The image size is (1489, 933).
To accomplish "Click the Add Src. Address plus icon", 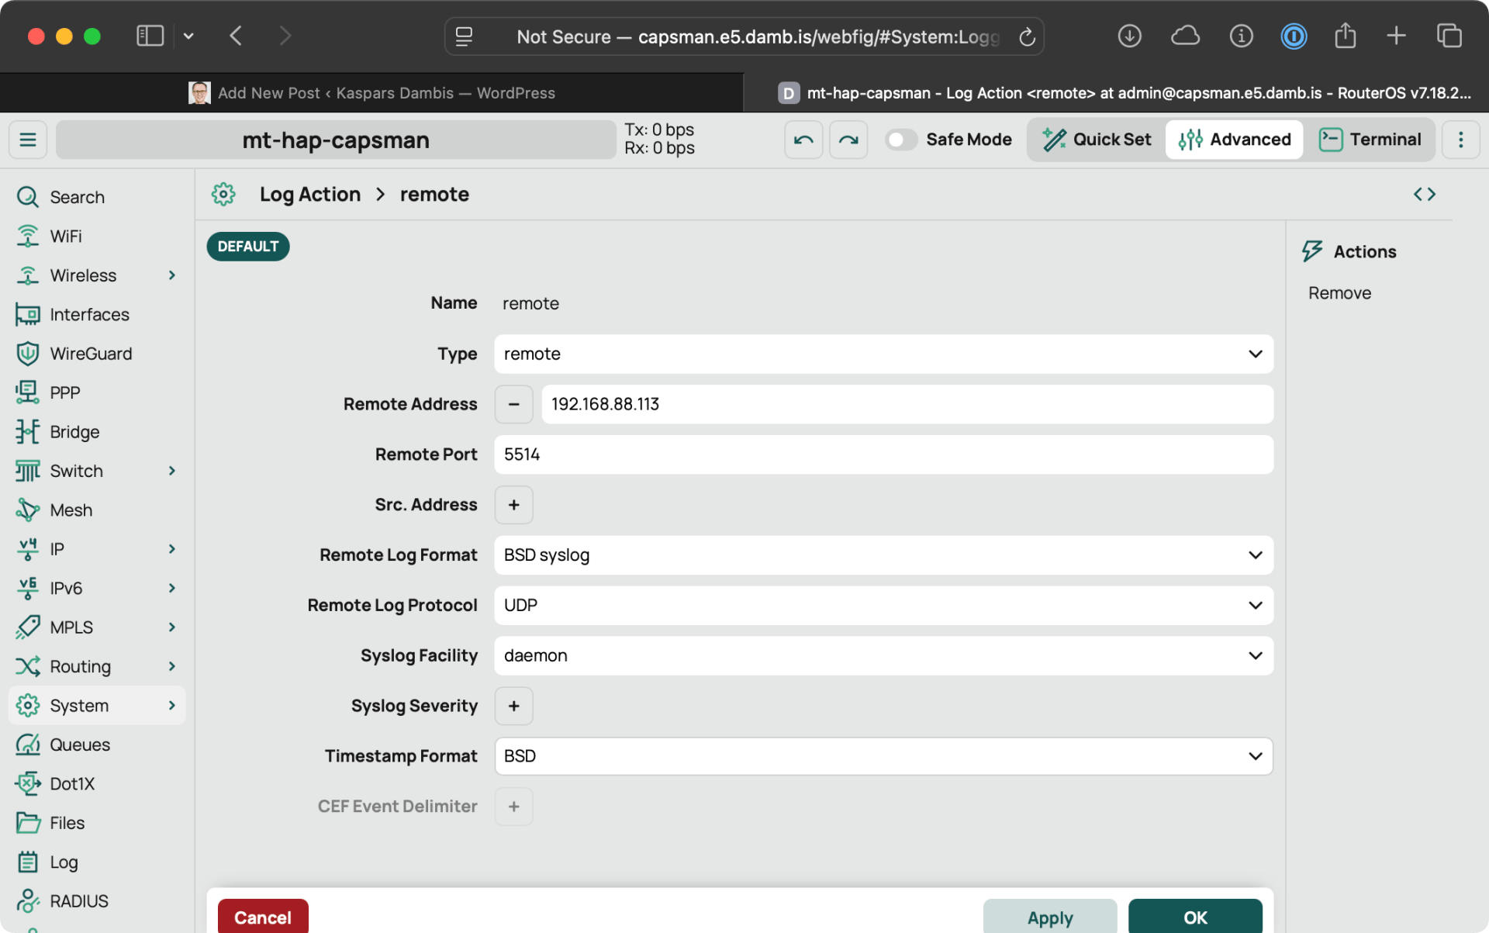I will (513, 504).
